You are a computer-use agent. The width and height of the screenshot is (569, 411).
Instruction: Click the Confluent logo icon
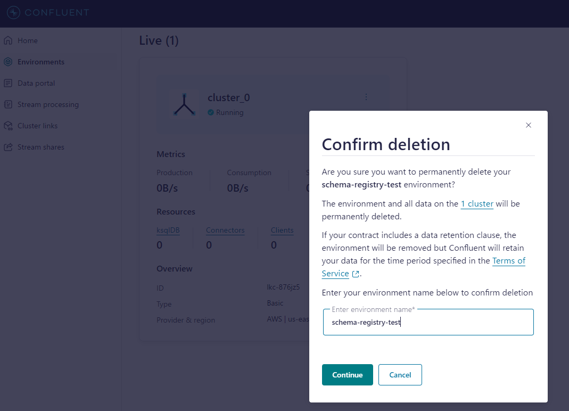[x=13, y=12]
